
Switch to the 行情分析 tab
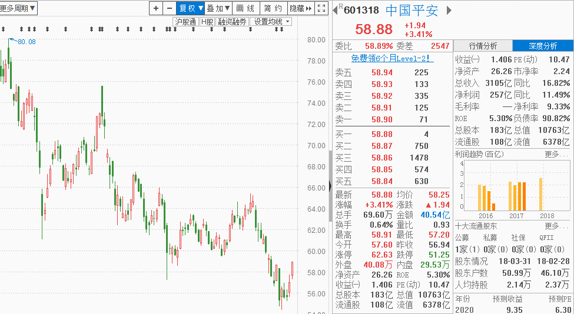point(483,46)
